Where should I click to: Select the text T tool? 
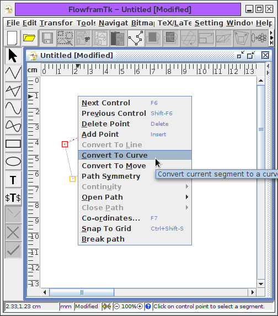coord(13,179)
